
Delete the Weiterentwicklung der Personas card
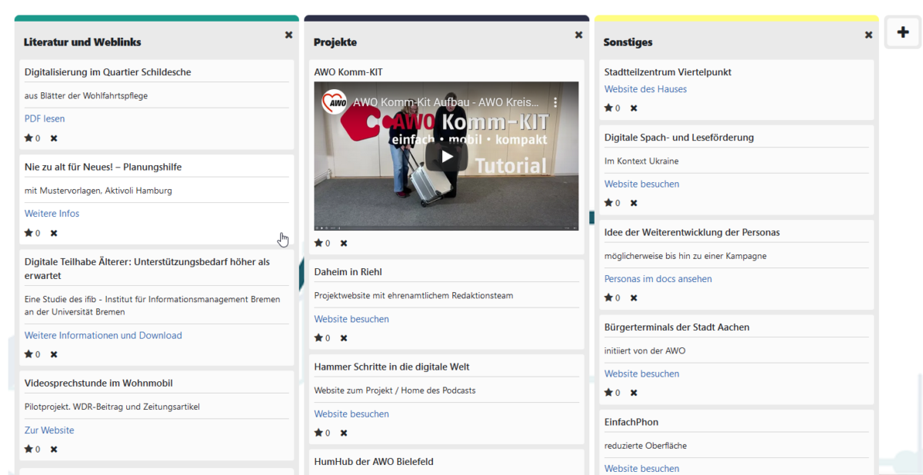pos(634,297)
